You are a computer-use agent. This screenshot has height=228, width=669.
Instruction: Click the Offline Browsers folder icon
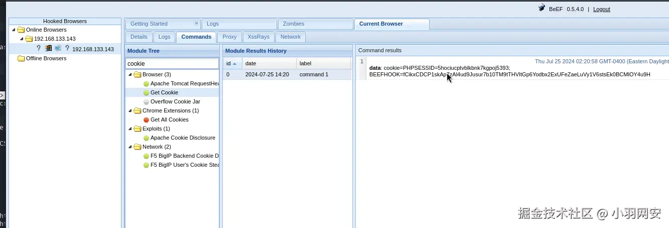21,58
